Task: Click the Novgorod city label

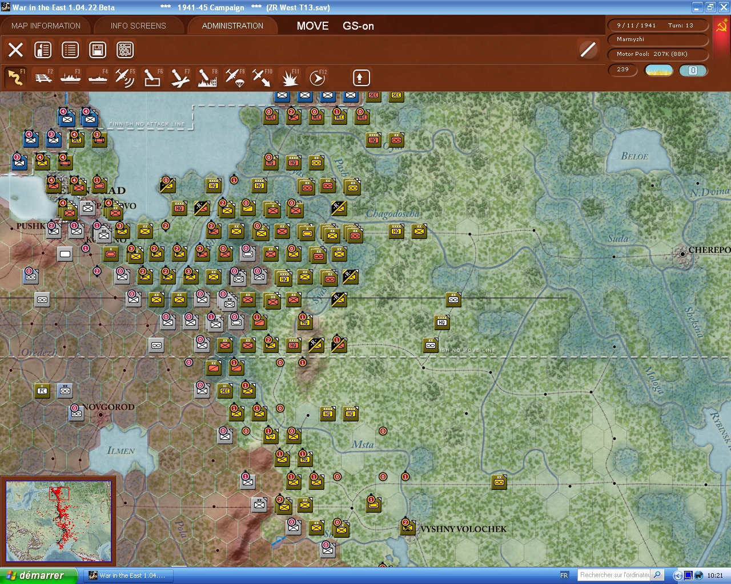Action: coord(108,407)
